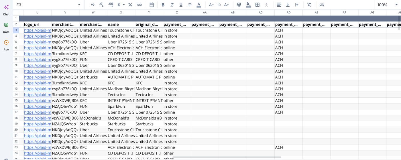Screen dimensions: 401x160
Task: Toggle italic formatting
Action: [x=172, y=5]
